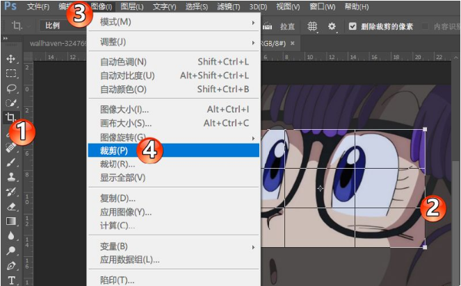The height and width of the screenshot is (286, 461).
Task: Open the 3D(D) menu
Action: pos(258,6)
